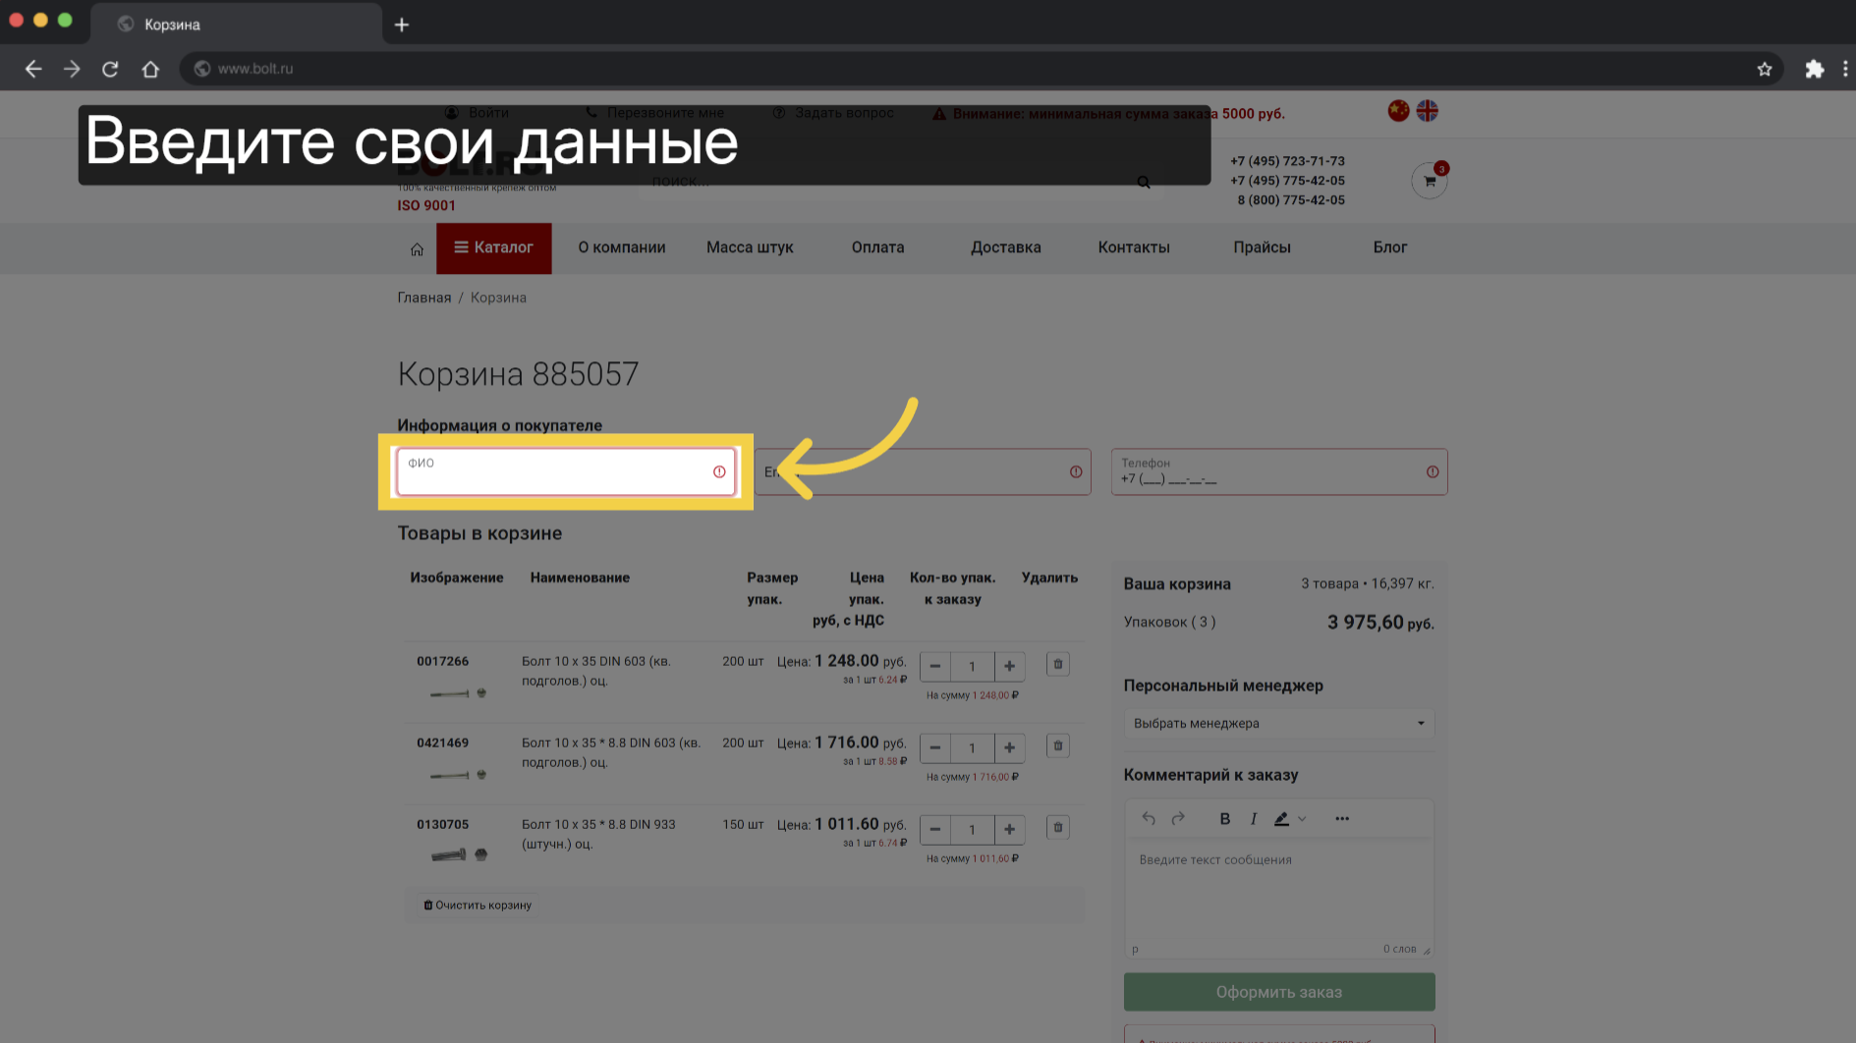Open the bolt thumbnail for item 0017266

tap(459, 692)
